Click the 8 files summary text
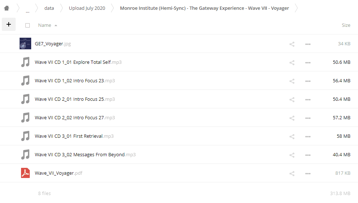Viewport: 358px width, 203px height. tap(44, 194)
